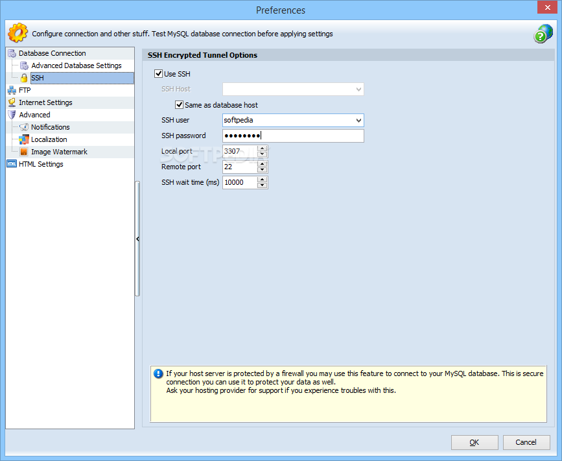This screenshot has width=562, height=461.
Task: Select the SSH tree item
Action: tap(82, 78)
